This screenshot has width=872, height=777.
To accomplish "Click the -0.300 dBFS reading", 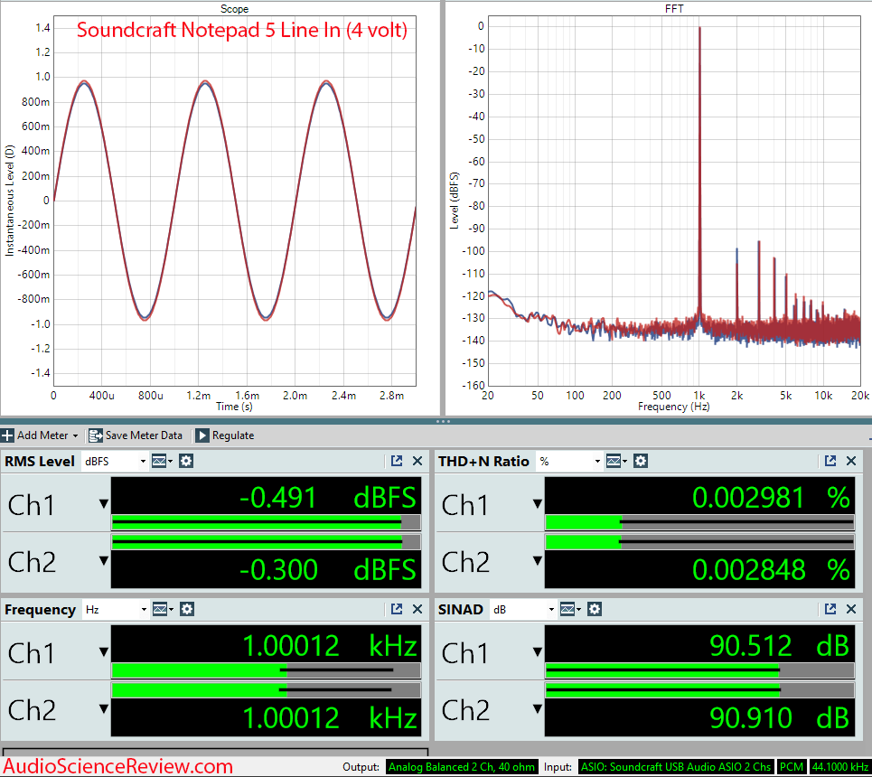I will pyautogui.click(x=327, y=569).
